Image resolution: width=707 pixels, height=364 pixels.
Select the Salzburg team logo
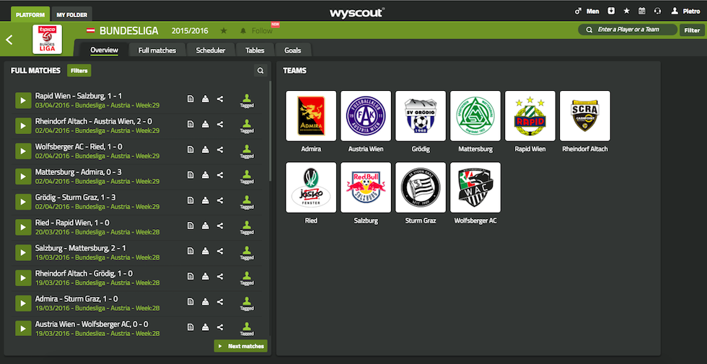[x=366, y=187]
